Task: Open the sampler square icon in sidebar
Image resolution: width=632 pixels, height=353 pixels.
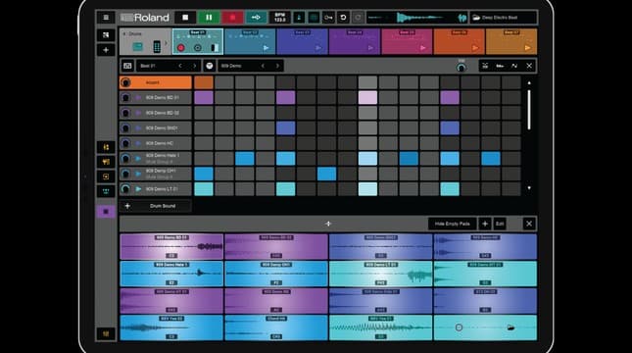Action: [106, 176]
